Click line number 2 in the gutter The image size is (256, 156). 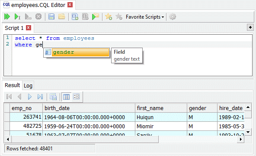coord(7,44)
